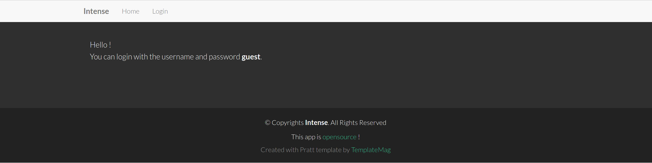
Task: Click This app is text
Action: click(306, 137)
